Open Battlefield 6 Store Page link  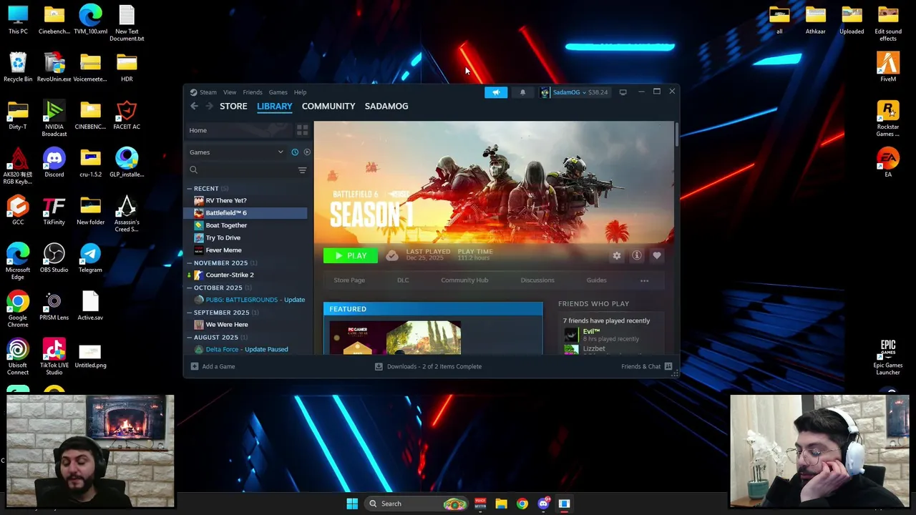pyautogui.click(x=349, y=280)
